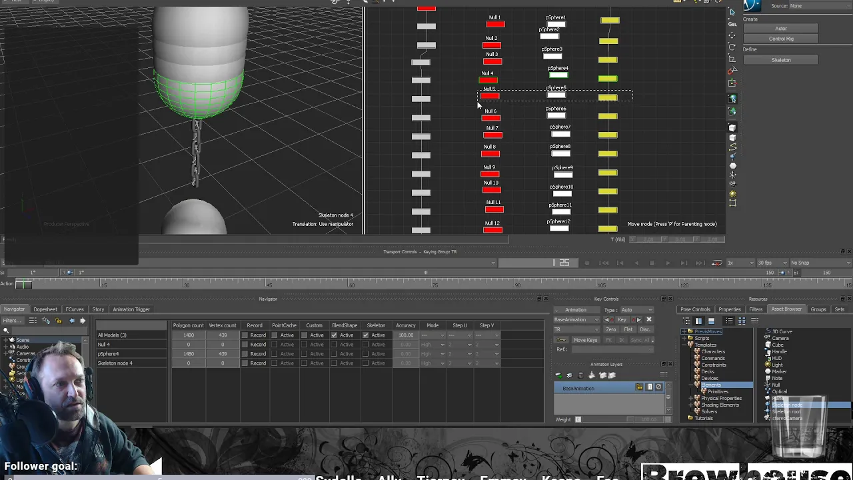Click the Actor button
Image resolution: width=853 pixels, height=480 pixels.
(x=781, y=29)
